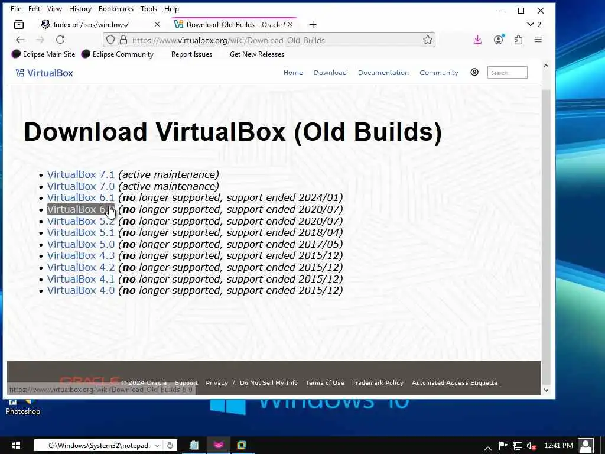Open the Tools menu
This screenshot has height=454, width=605.
(x=148, y=8)
